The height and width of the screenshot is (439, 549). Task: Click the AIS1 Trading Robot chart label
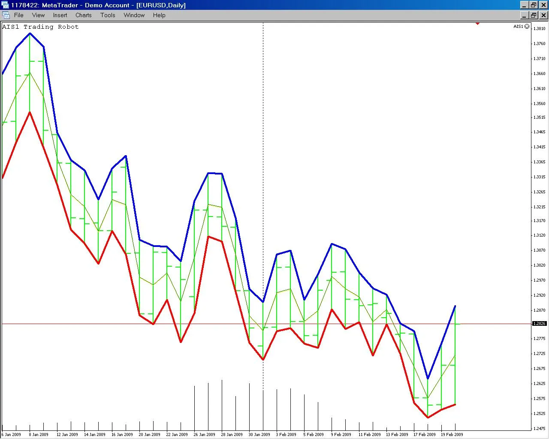coord(41,27)
